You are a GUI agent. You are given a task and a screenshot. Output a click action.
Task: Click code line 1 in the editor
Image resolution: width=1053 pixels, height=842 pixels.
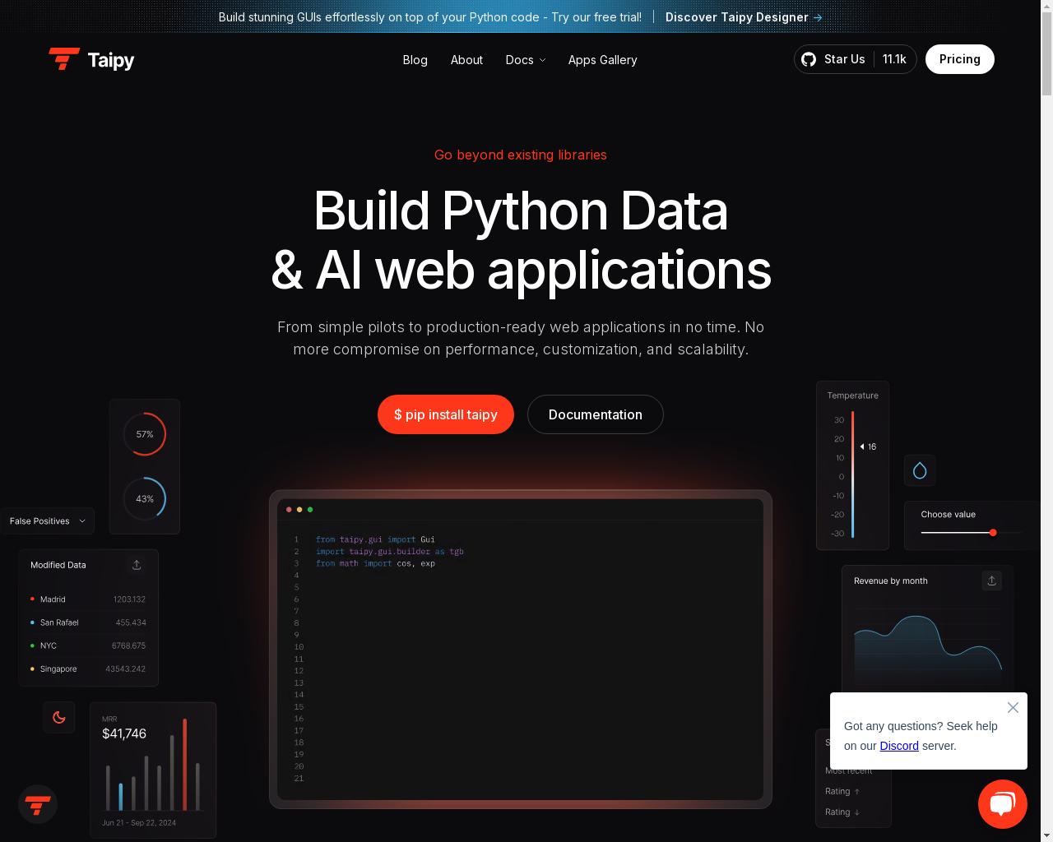point(375,539)
